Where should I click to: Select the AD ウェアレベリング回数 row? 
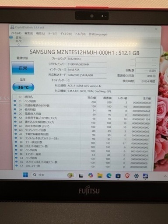pyautogui.click(x=82, y=130)
